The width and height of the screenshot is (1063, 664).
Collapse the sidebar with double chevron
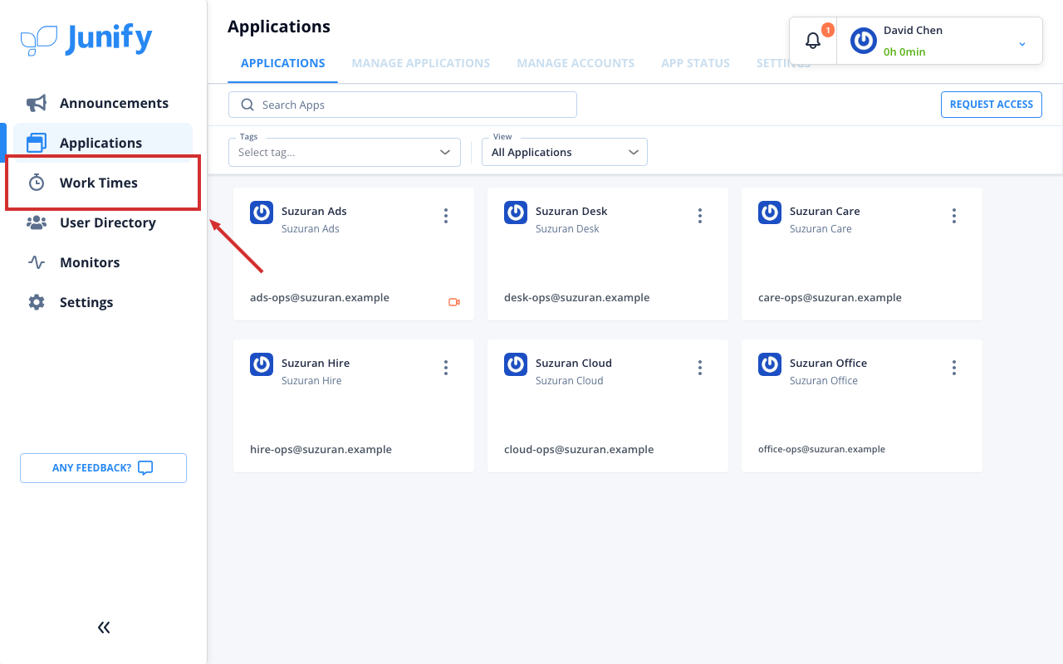104,627
